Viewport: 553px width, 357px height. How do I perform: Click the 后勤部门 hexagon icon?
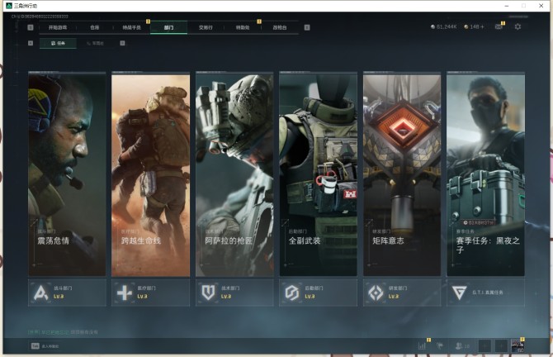tap(292, 293)
